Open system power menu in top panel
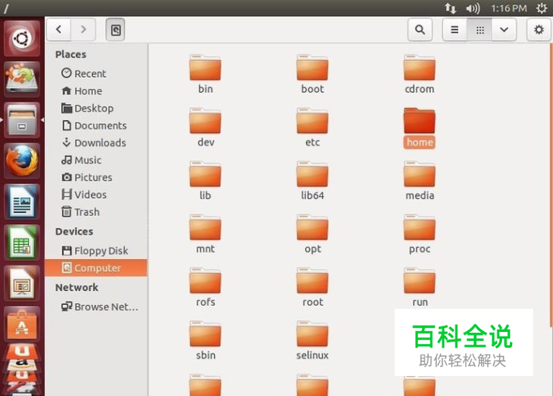This screenshot has height=396, width=553. 541,8
